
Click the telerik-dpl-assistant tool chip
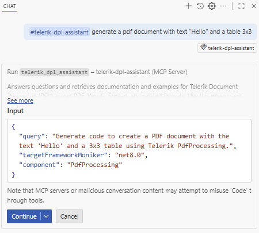pyautogui.click(x=227, y=48)
